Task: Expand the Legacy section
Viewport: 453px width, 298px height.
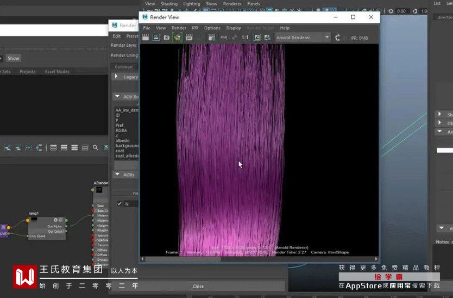Action: (x=116, y=77)
